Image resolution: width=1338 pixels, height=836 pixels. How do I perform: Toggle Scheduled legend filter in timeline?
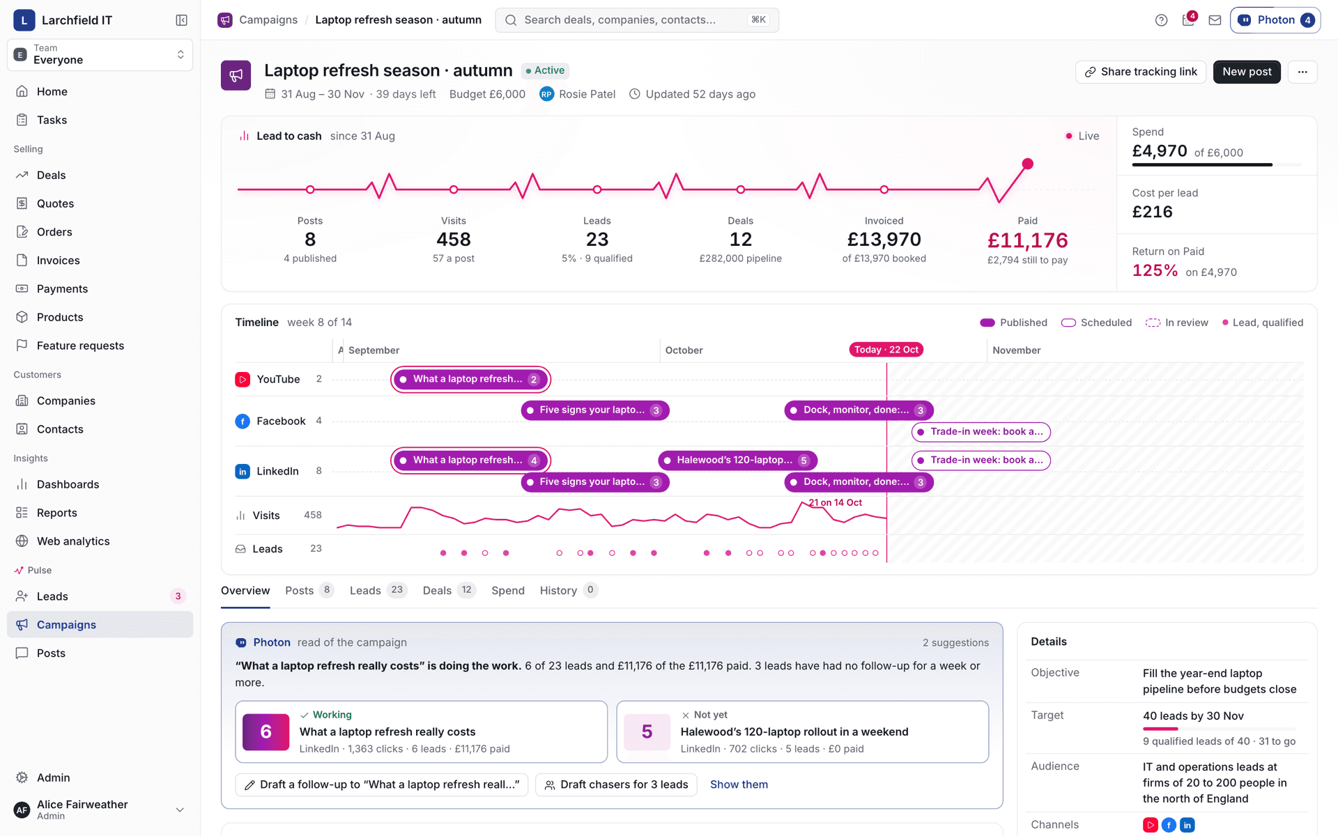1096,323
